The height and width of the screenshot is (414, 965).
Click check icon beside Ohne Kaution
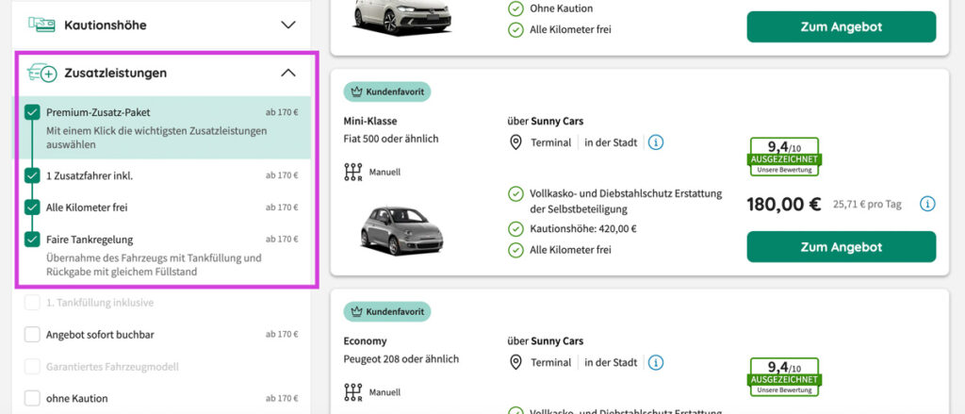(515, 9)
